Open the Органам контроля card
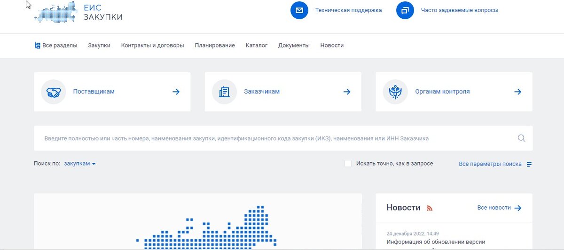Image resolution: width=564 pixels, height=250 pixels. coord(454,92)
